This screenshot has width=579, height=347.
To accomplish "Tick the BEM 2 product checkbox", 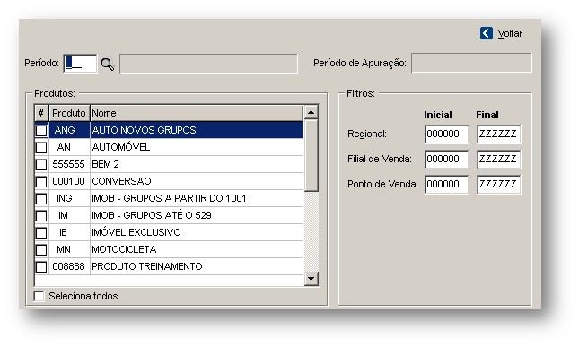I will [x=41, y=164].
